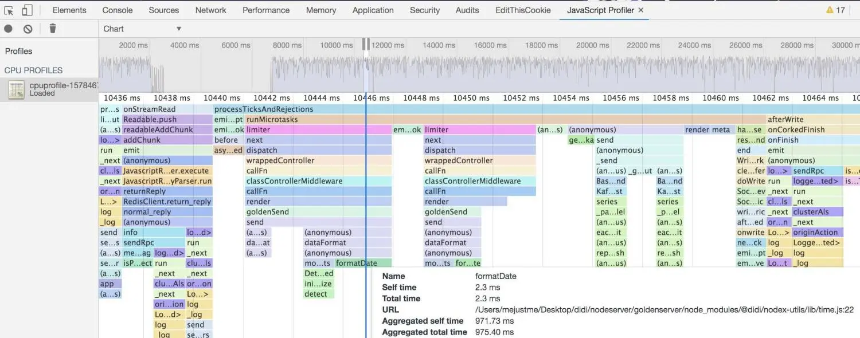Select the afterWrite flame block

(x=813, y=120)
